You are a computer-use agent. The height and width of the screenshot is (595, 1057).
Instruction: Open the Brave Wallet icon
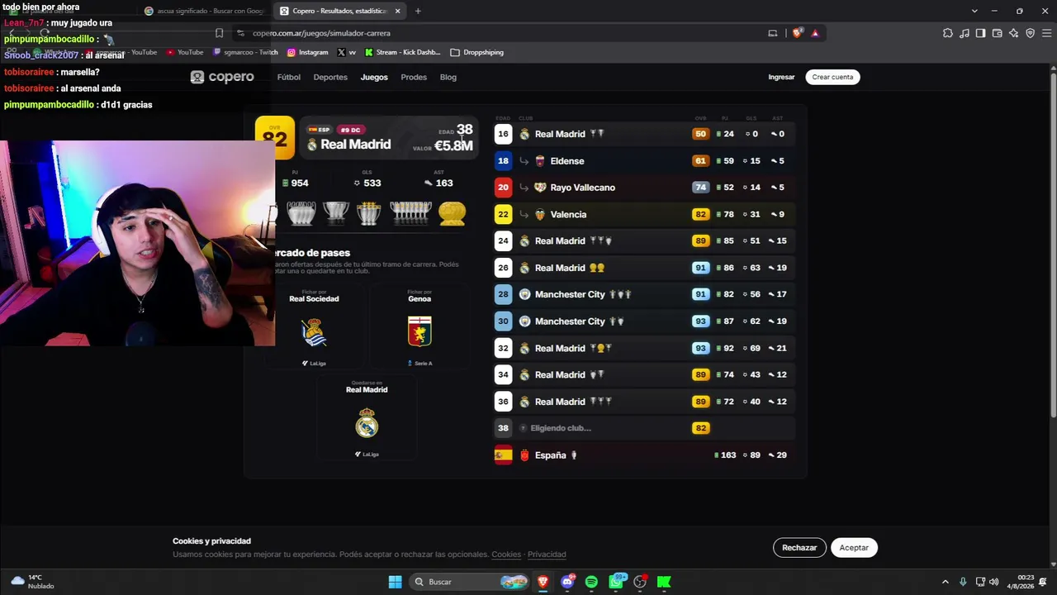(x=997, y=33)
